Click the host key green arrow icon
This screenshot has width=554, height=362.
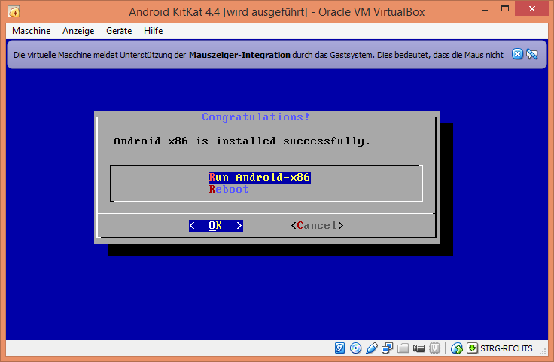(x=472, y=348)
